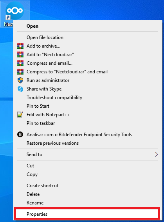Click the Notepad++ icon in the menu
The height and width of the screenshot is (222, 164).
[20, 115]
